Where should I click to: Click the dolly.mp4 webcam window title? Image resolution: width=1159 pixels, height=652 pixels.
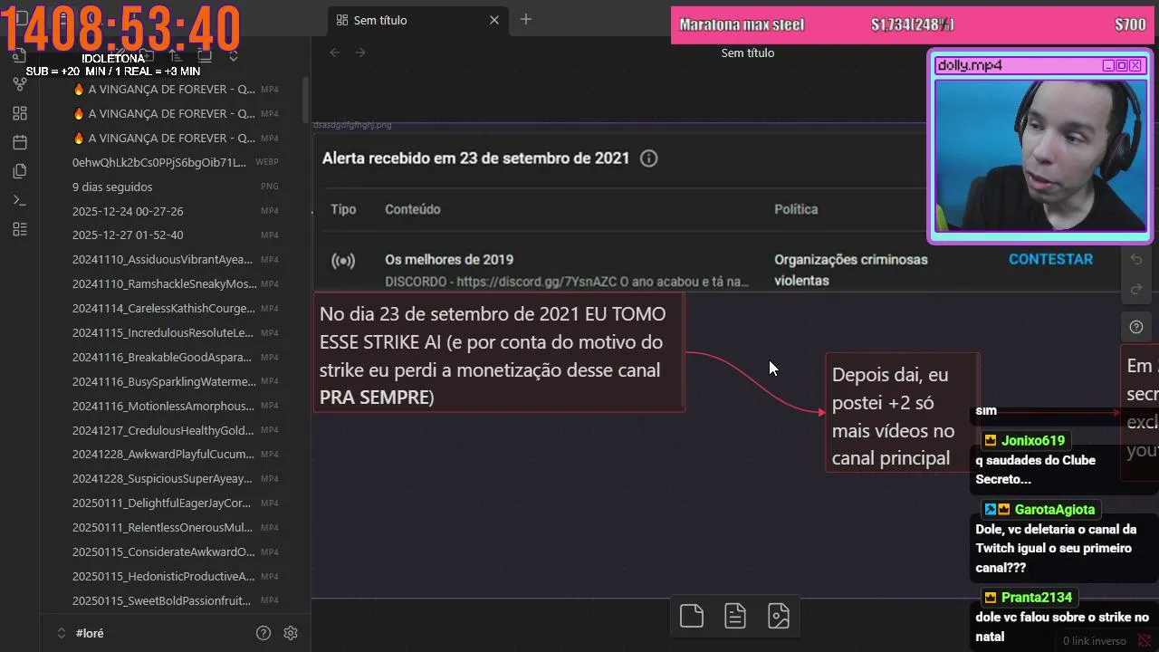point(970,65)
